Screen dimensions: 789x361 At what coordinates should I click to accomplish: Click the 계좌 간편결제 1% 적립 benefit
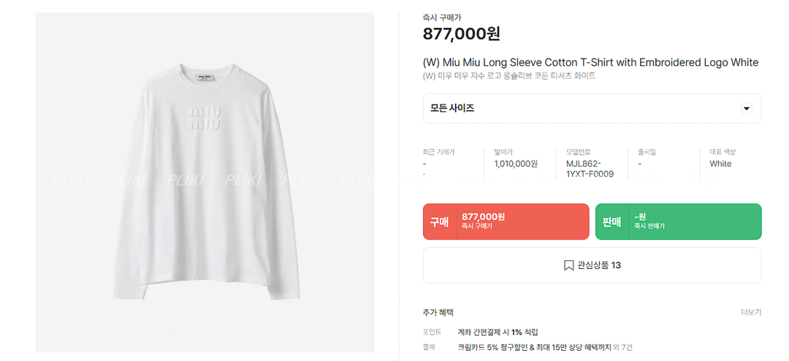coord(498,332)
